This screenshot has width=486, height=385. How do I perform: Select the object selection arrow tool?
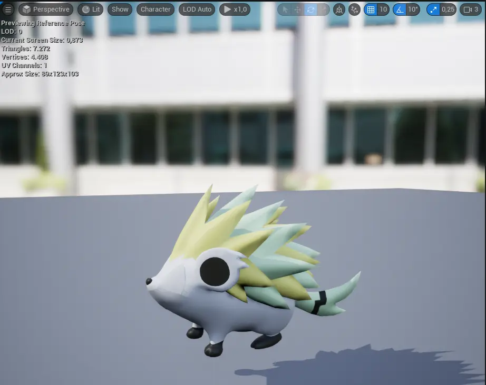tap(285, 10)
